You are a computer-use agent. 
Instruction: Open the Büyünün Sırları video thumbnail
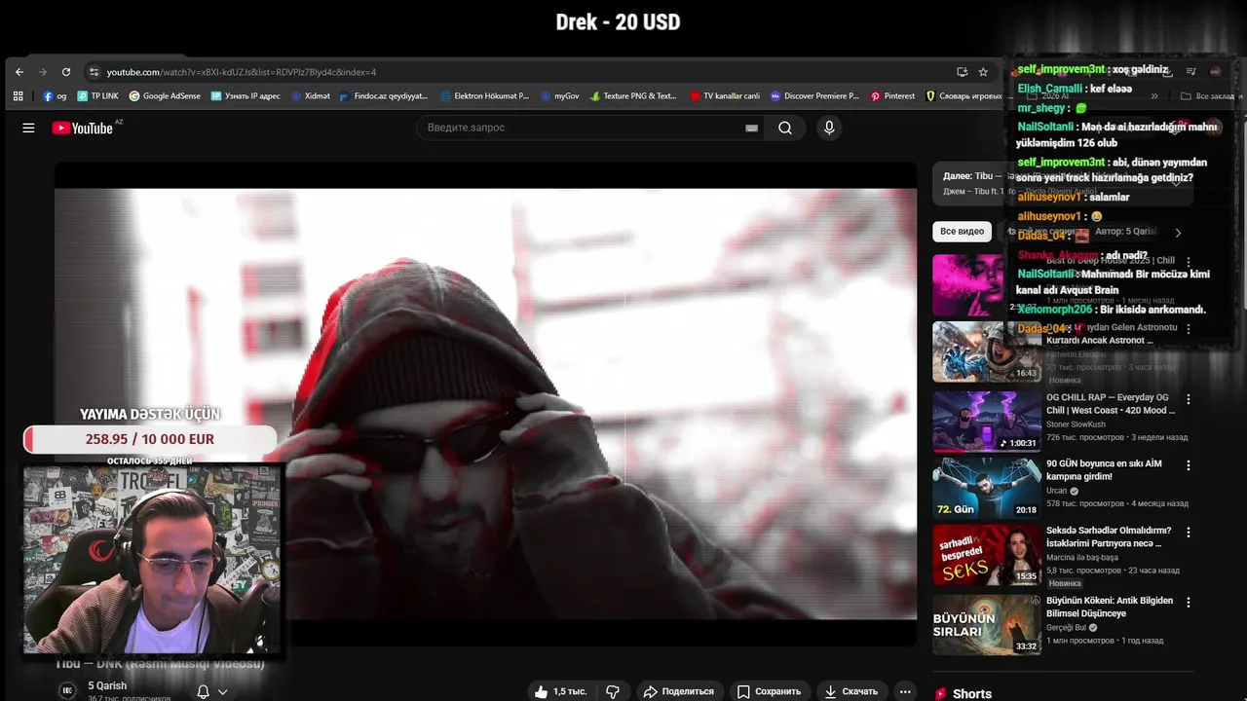tap(987, 624)
